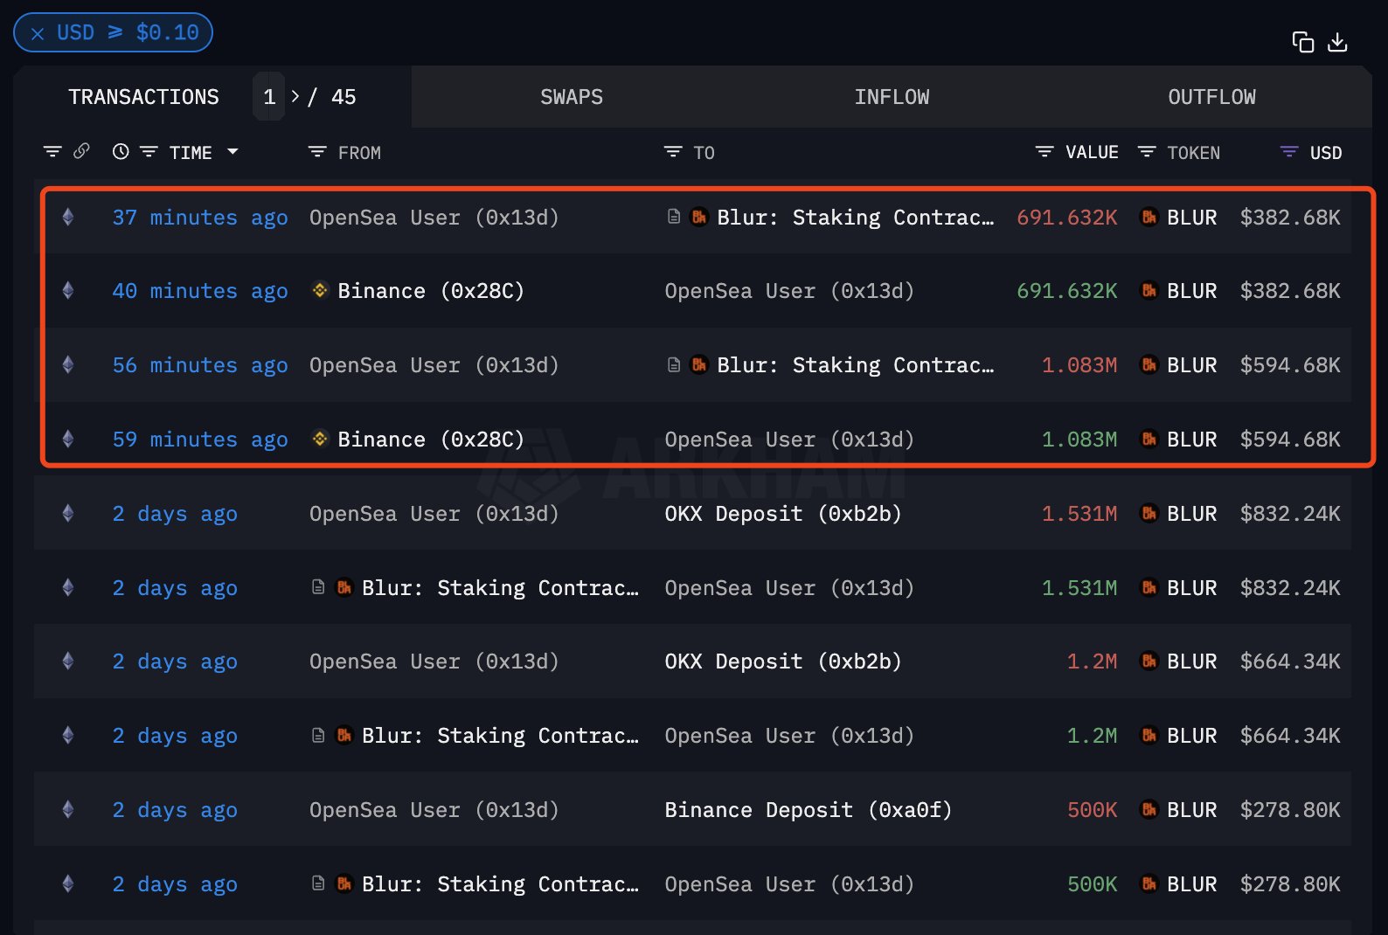Click the green 1.083M value
The height and width of the screenshot is (935, 1388).
pyautogui.click(x=1079, y=440)
